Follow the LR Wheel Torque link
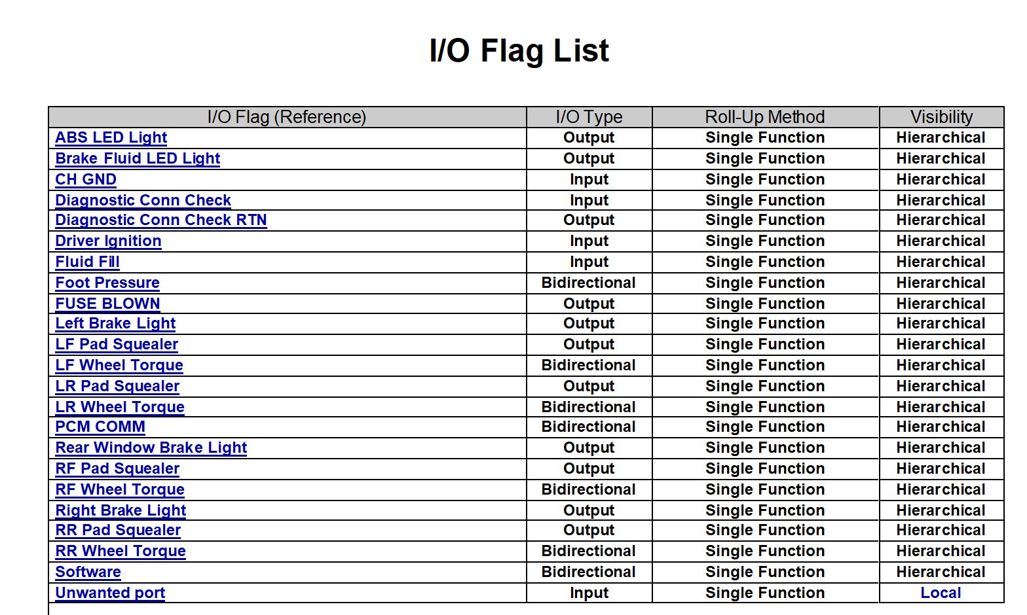This screenshot has width=1027, height=615. click(120, 407)
